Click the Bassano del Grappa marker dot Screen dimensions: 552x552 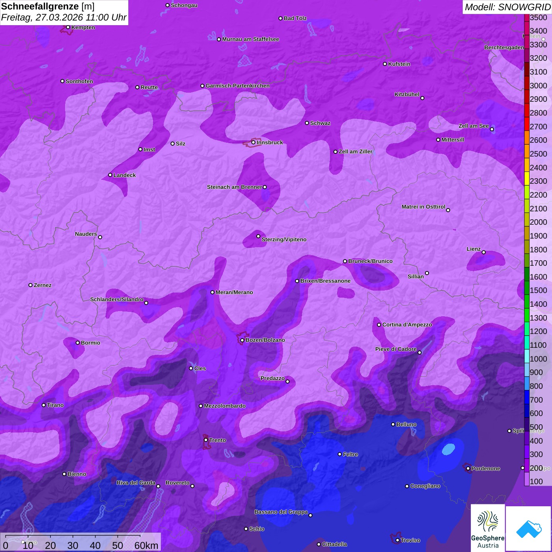click(x=310, y=515)
